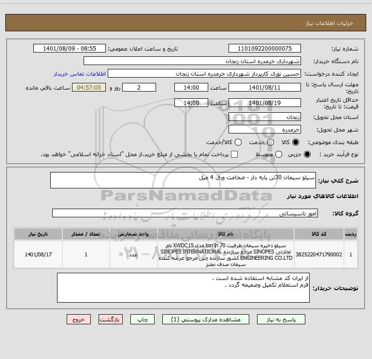This screenshot has height=359, width=372.
Task: Click the remaining days field showing 2
Action: pyautogui.click(x=139, y=87)
